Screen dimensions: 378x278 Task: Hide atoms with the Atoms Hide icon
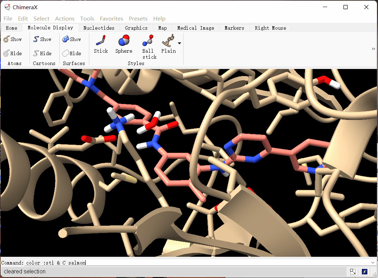click(13, 53)
